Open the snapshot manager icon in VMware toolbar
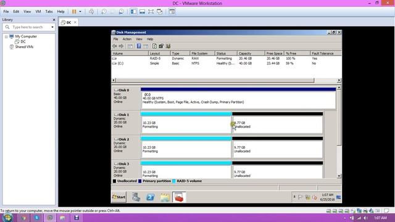395x222 pixels. click(x=121, y=12)
